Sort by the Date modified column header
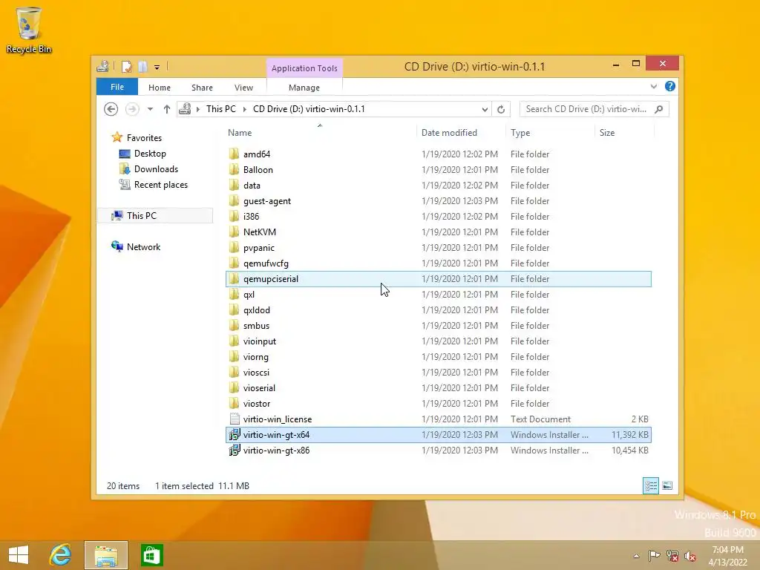Viewport: 760px width, 570px height. [449, 133]
